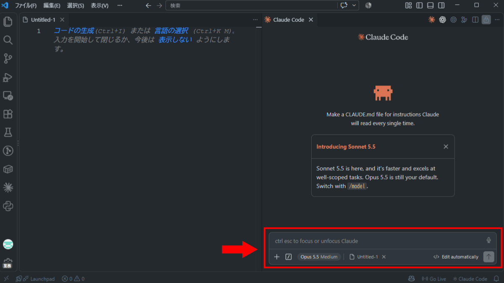
Task: Open more actions for the Claude Code editor group
Action: (x=497, y=20)
